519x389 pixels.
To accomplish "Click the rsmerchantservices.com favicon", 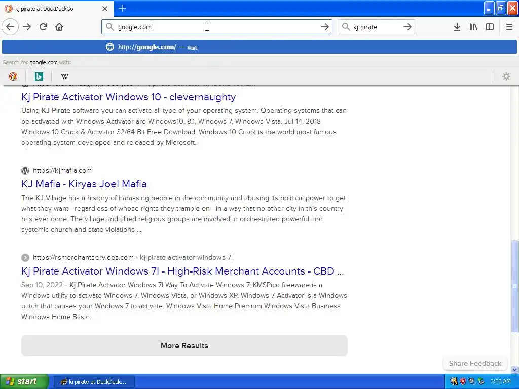I will (25, 257).
